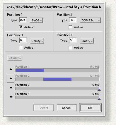This screenshot has height=125, width=116.
Task: Uncheck the Partition 1 Active checkbox
Action: 21,27
